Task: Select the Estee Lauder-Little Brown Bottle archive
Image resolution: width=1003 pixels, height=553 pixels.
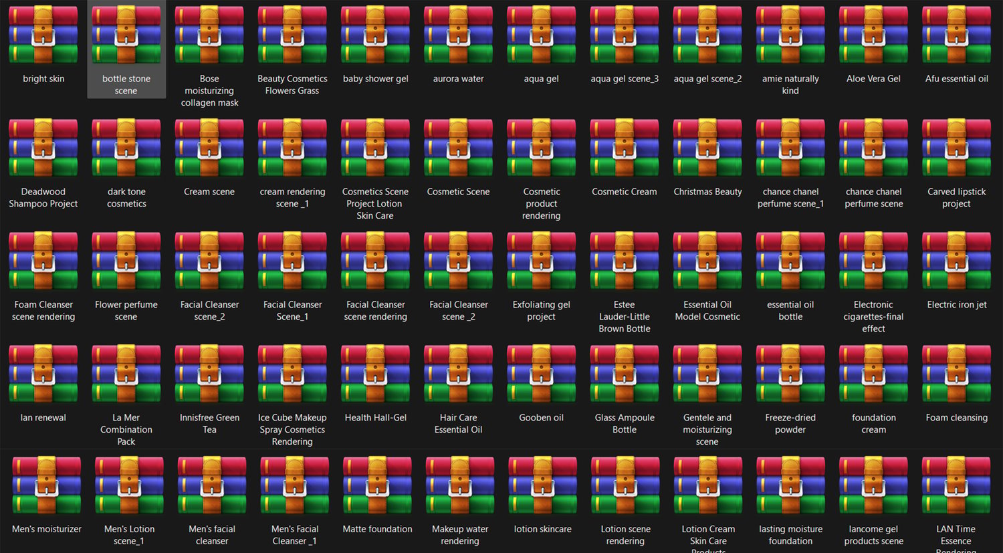Action: tap(625, 261)
